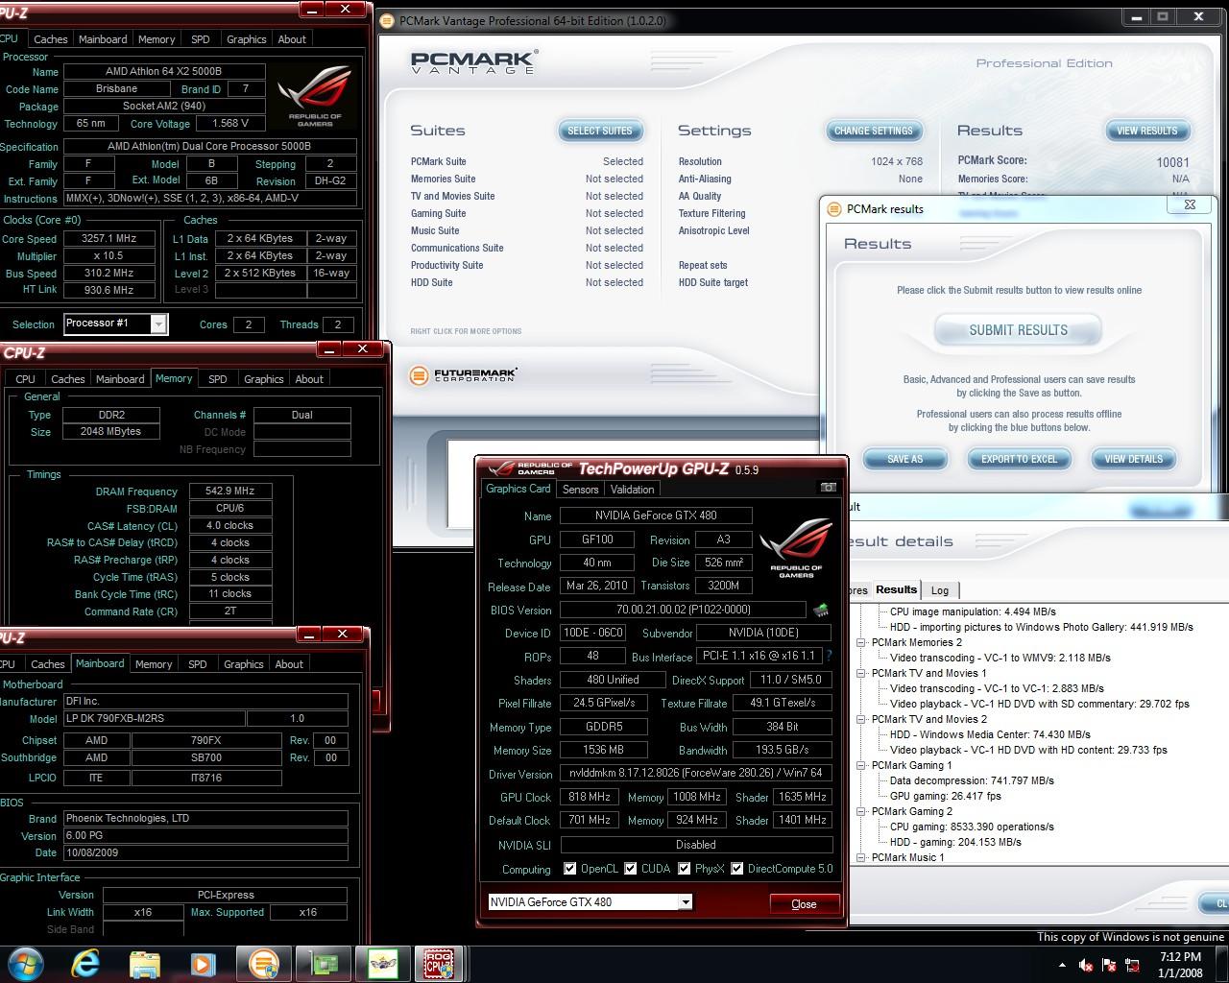Launch Internet Explorer from the taskbar

pyautogui.click(x=86, y=963)
